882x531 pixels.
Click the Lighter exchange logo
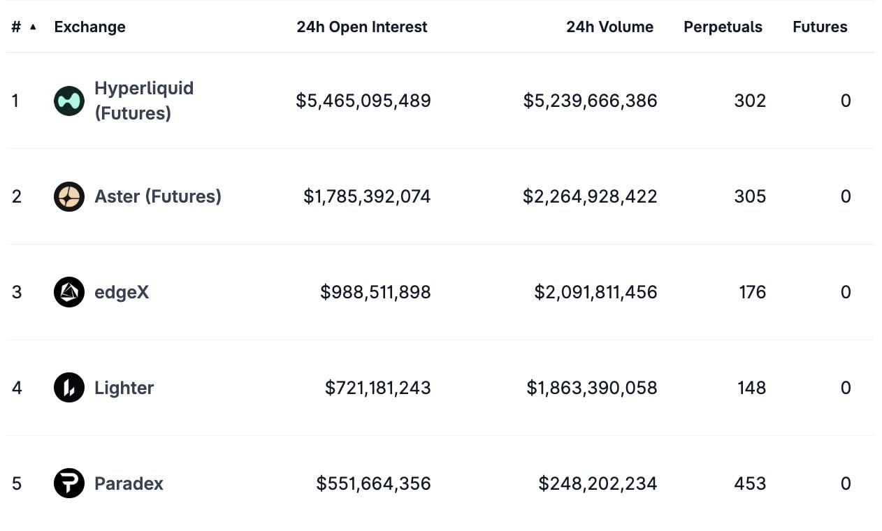[x=68, y=388]
